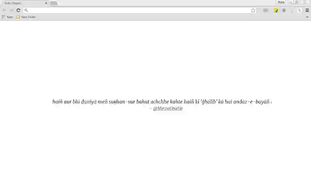Minimize the browser window
This screenshot has height=194, width=311.
[x=291, y=2]
